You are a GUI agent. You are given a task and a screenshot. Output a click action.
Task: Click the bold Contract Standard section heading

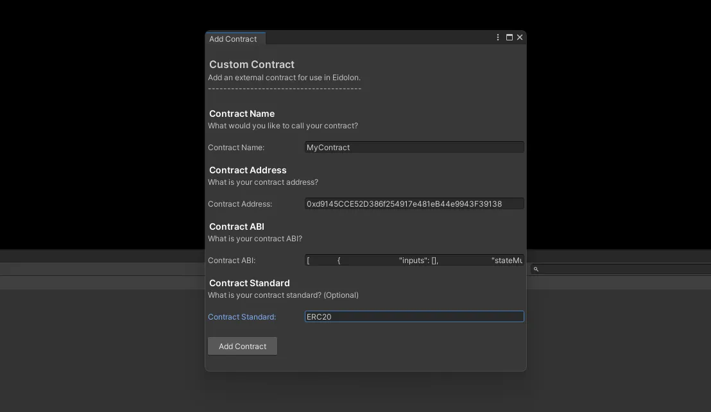tap(249, 283)
